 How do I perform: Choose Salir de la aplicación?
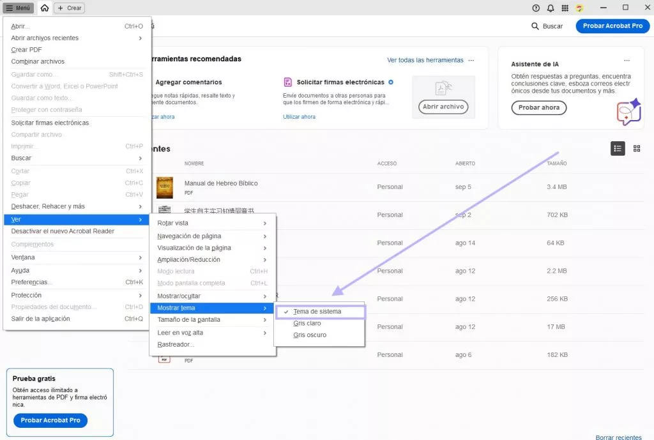click(77, 319)
